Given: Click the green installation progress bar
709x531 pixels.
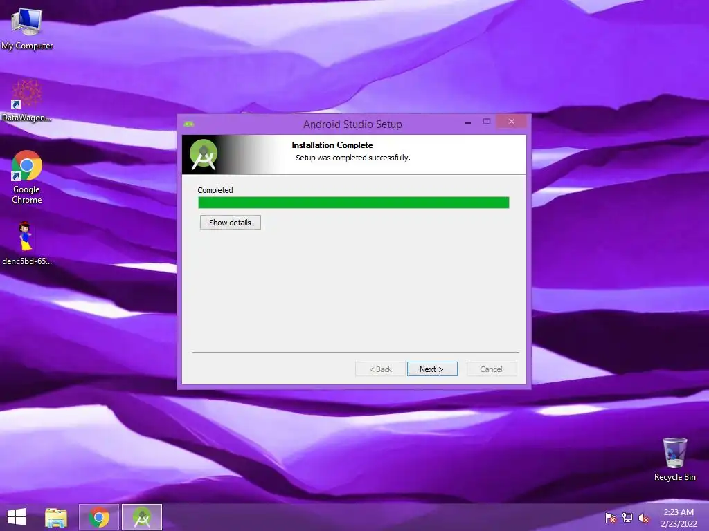Looking at the screenshot, I should [354, 203].
